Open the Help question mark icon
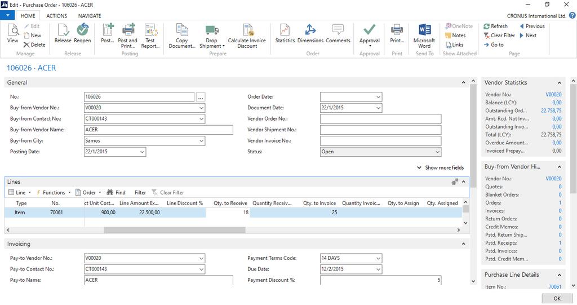This screenshot has height=305, width=577. point(572,15)
